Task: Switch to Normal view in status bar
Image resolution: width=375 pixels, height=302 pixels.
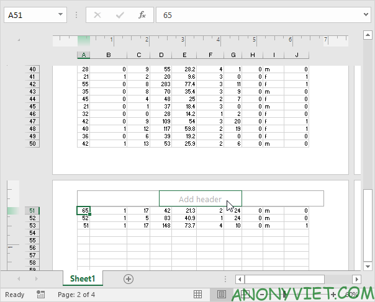Action: tap(197, 294)
